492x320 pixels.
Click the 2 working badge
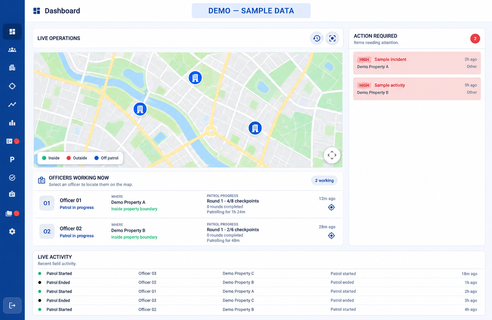(324, 180)
